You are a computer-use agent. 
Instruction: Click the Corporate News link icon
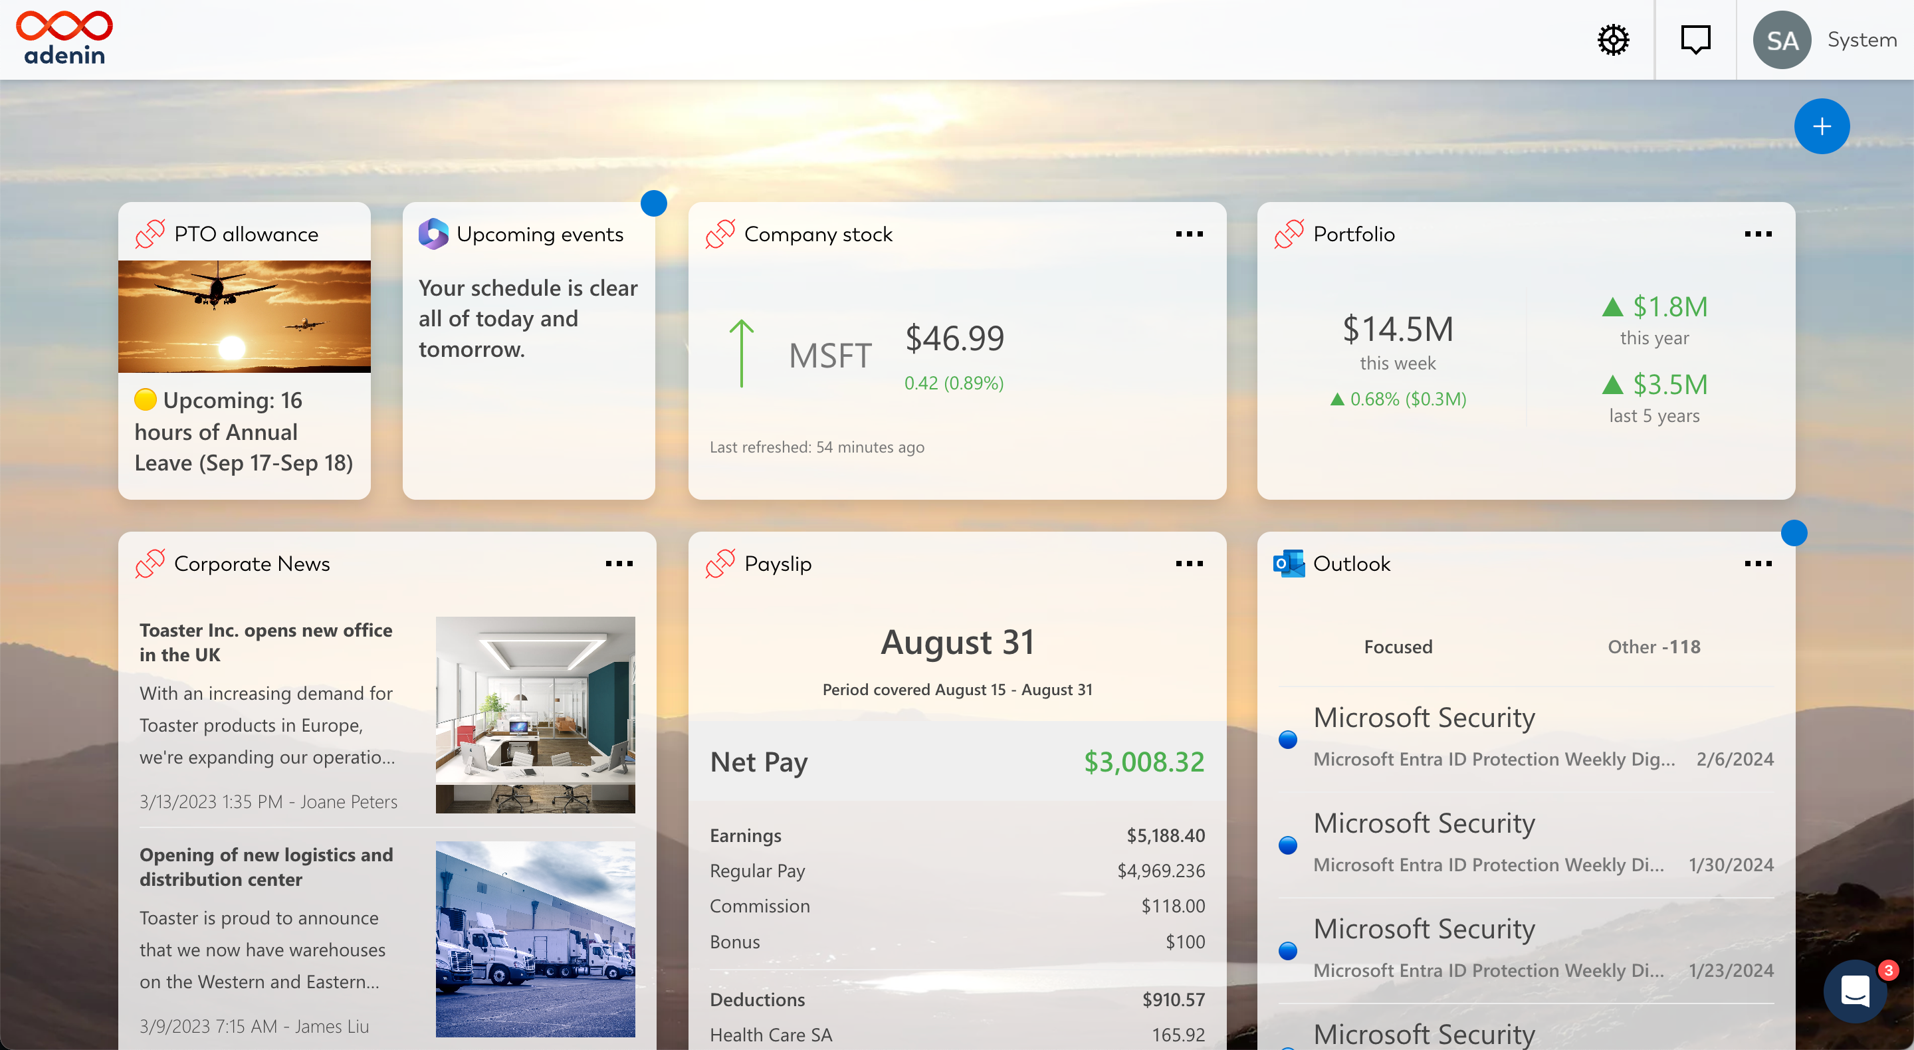[150, 564]
